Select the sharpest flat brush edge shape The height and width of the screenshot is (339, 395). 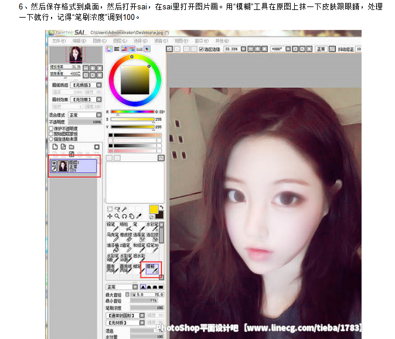pos(161,287)
